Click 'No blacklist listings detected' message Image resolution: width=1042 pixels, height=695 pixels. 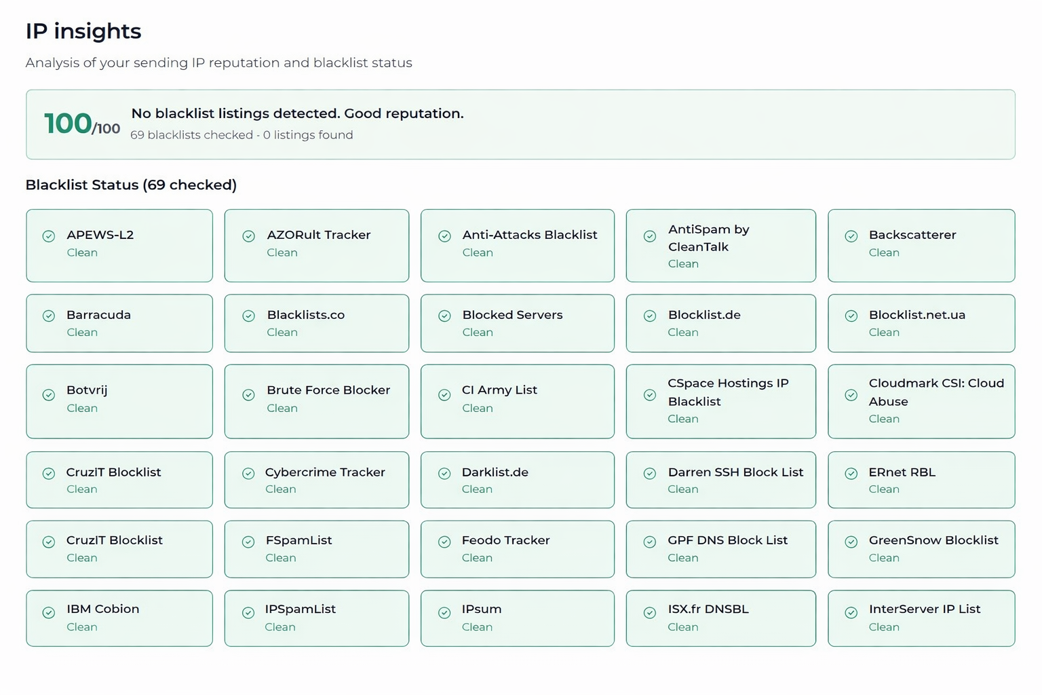297,113
